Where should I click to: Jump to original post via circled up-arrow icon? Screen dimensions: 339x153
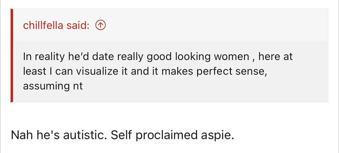tap(100, 25)
